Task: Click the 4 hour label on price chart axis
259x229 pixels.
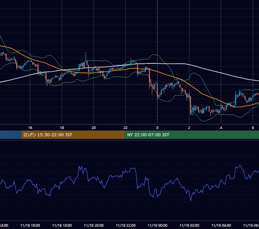Action: [221, 128]
